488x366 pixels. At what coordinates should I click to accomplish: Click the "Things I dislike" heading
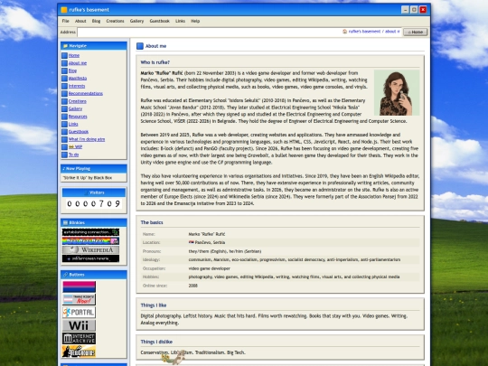(x=156, y=342)
